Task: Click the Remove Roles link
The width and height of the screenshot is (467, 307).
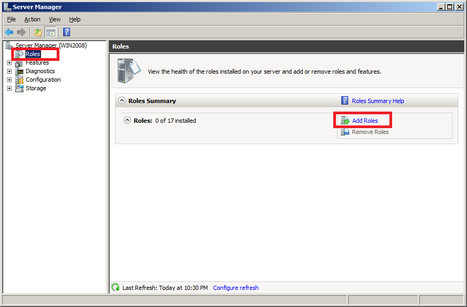Action: click(370, 132)
